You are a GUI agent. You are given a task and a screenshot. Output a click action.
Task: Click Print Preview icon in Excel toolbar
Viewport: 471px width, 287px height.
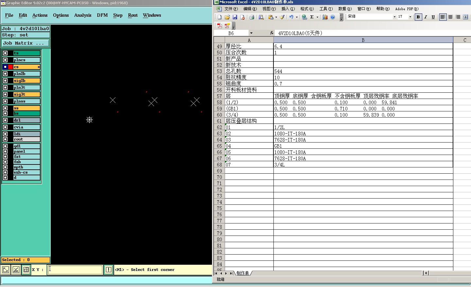tap(261, 17)
